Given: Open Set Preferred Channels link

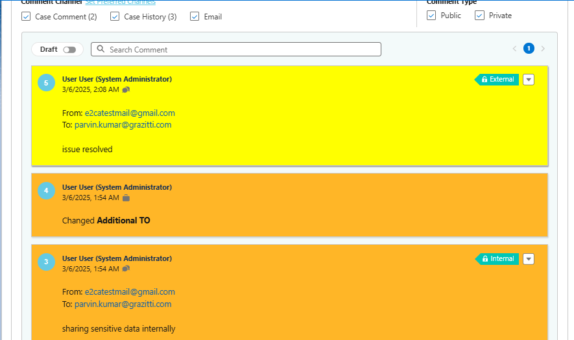Looking at the screenshot, I should (121, 2).
